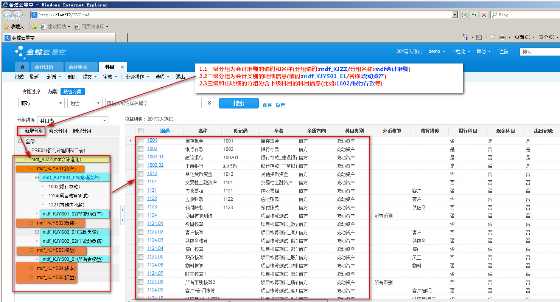Click the refresh page icon in address bar

point(474,15)
